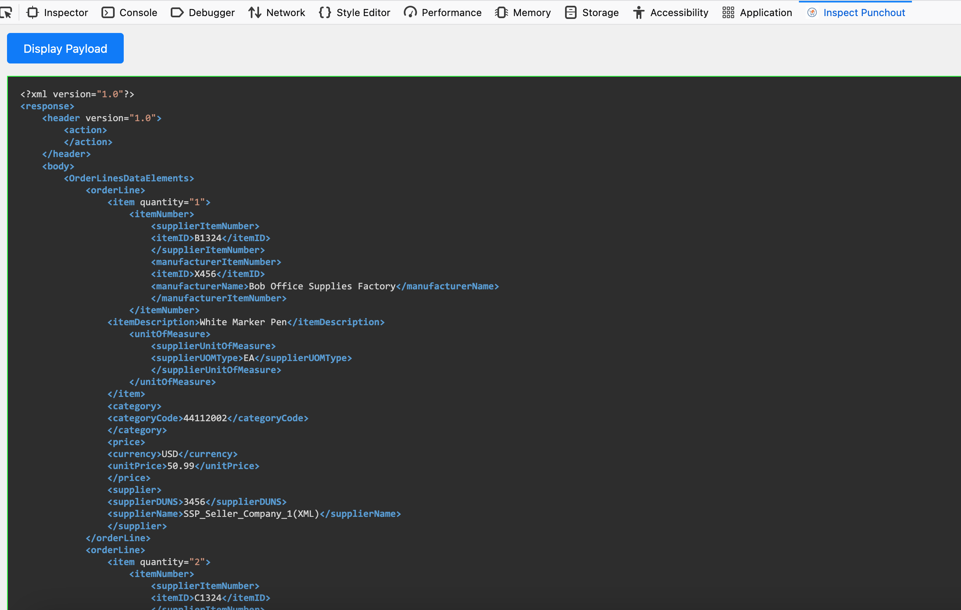Image resolution: width=961 pixels, height=610 pixels.
Task: Click the Bob Office Supplies Factory text
Action: (322, 286)
